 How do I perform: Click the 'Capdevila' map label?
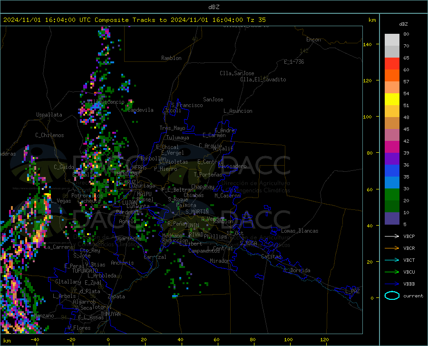(x=140, y=110)
